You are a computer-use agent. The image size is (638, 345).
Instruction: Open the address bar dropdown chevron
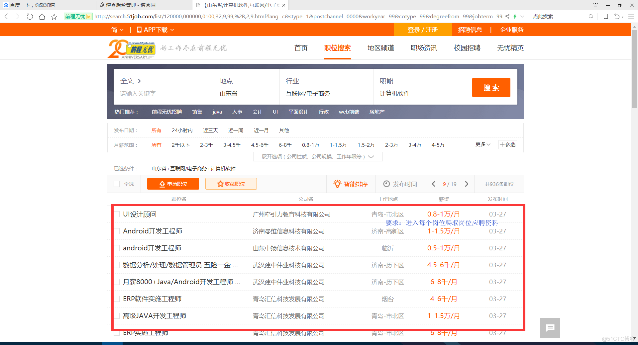pyautogui.click(x=522, y=16)
